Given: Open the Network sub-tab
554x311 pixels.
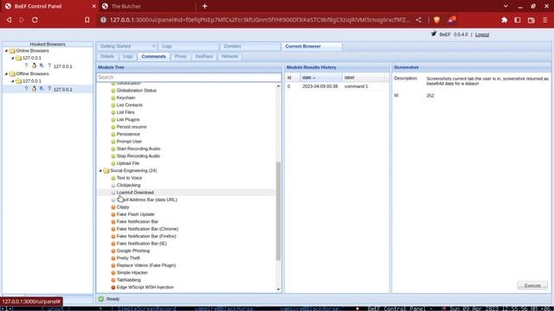Looking at the screenshot, I should (x=229, y=56).
